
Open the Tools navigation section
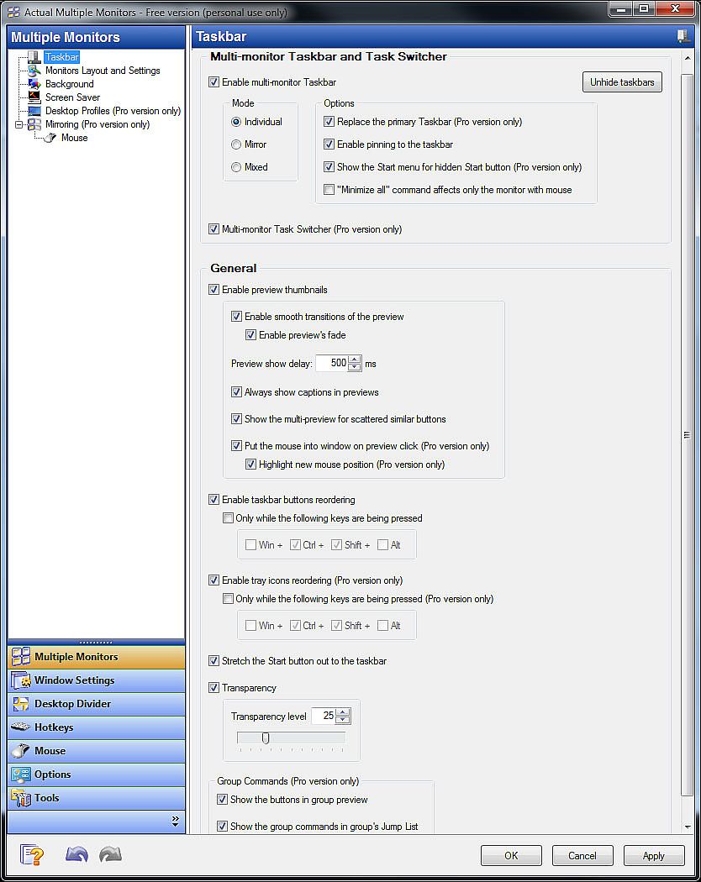pyautogui.click(x=97, y=798)
